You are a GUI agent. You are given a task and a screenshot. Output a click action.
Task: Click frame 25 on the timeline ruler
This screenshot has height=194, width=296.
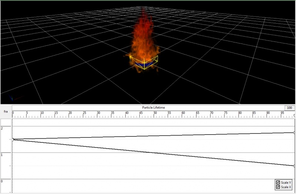click(x=84, y=114)
